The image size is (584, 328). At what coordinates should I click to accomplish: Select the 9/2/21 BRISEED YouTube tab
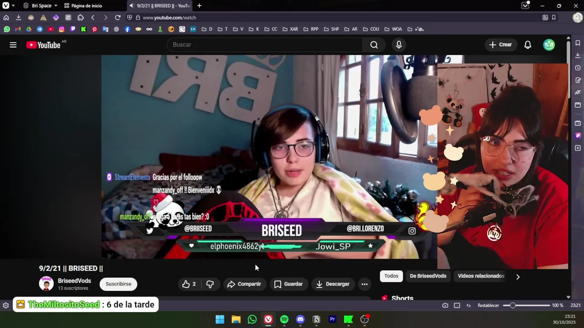pyautogui.click(x=160, y=5)
